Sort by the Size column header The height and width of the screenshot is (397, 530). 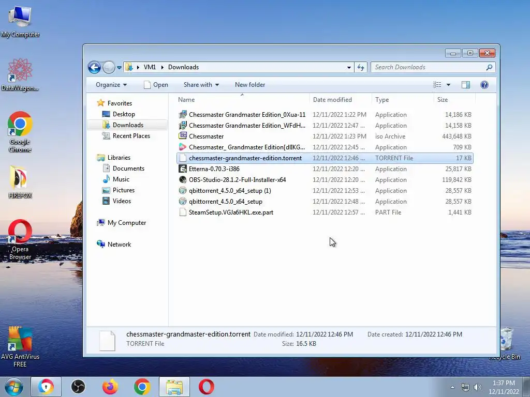pos(454,100)
